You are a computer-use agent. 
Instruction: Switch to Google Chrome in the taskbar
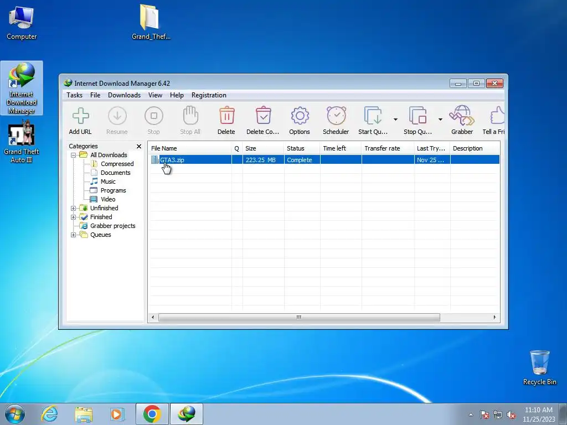coord(152,414)
